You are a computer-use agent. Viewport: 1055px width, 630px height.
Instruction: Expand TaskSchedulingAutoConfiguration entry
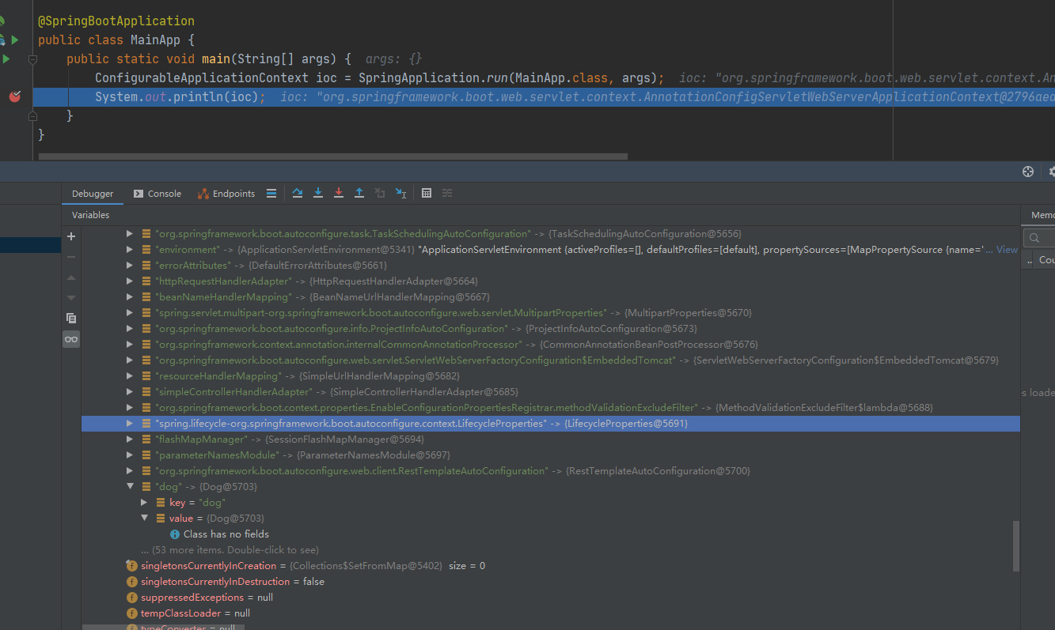pos(130,234)
